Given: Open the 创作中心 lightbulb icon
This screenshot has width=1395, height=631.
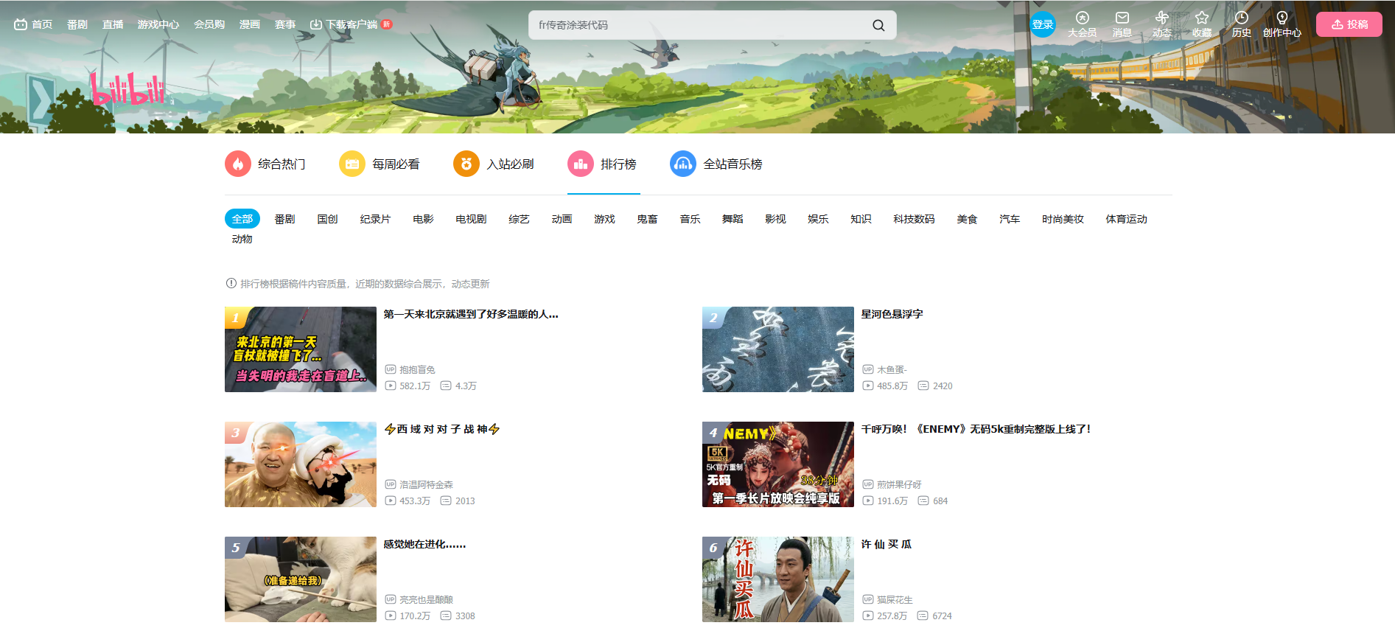Looking at the screenshot, I should (1282, 18).
